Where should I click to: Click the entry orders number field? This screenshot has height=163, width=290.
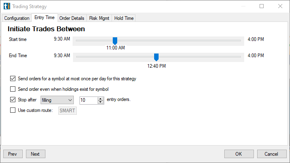88,100
